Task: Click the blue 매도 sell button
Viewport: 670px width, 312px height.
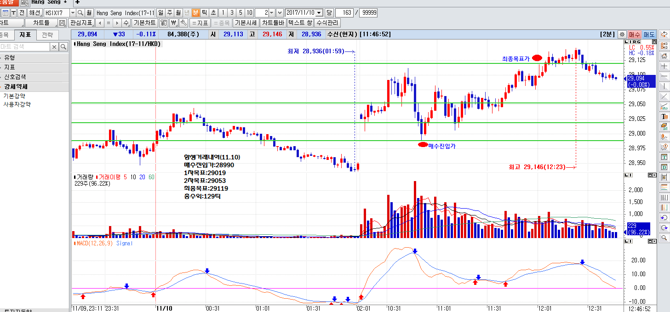Action: tap(649, 34)
